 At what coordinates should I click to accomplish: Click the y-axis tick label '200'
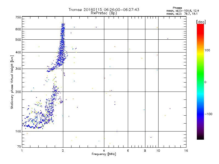(18, 92)
